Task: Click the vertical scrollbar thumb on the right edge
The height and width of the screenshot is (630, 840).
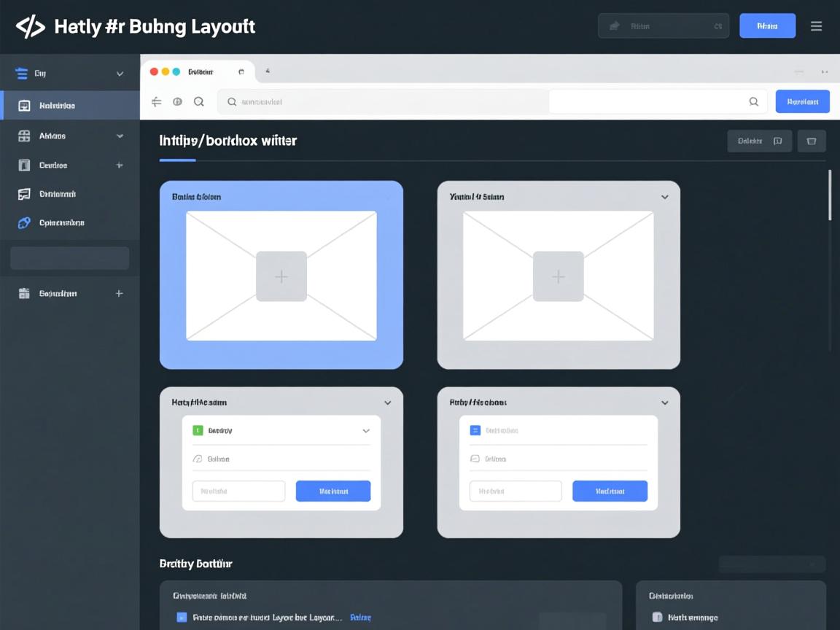Action: (830, 195)
